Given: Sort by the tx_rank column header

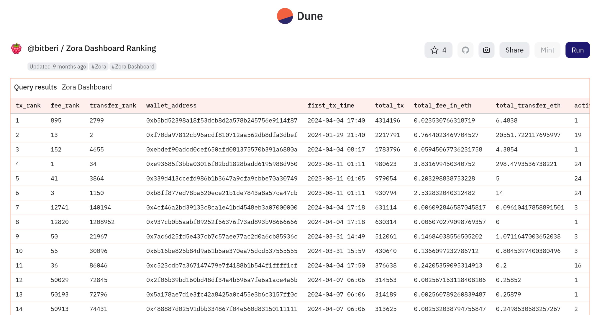Looking at the screenshot, I should coord(28,105).
